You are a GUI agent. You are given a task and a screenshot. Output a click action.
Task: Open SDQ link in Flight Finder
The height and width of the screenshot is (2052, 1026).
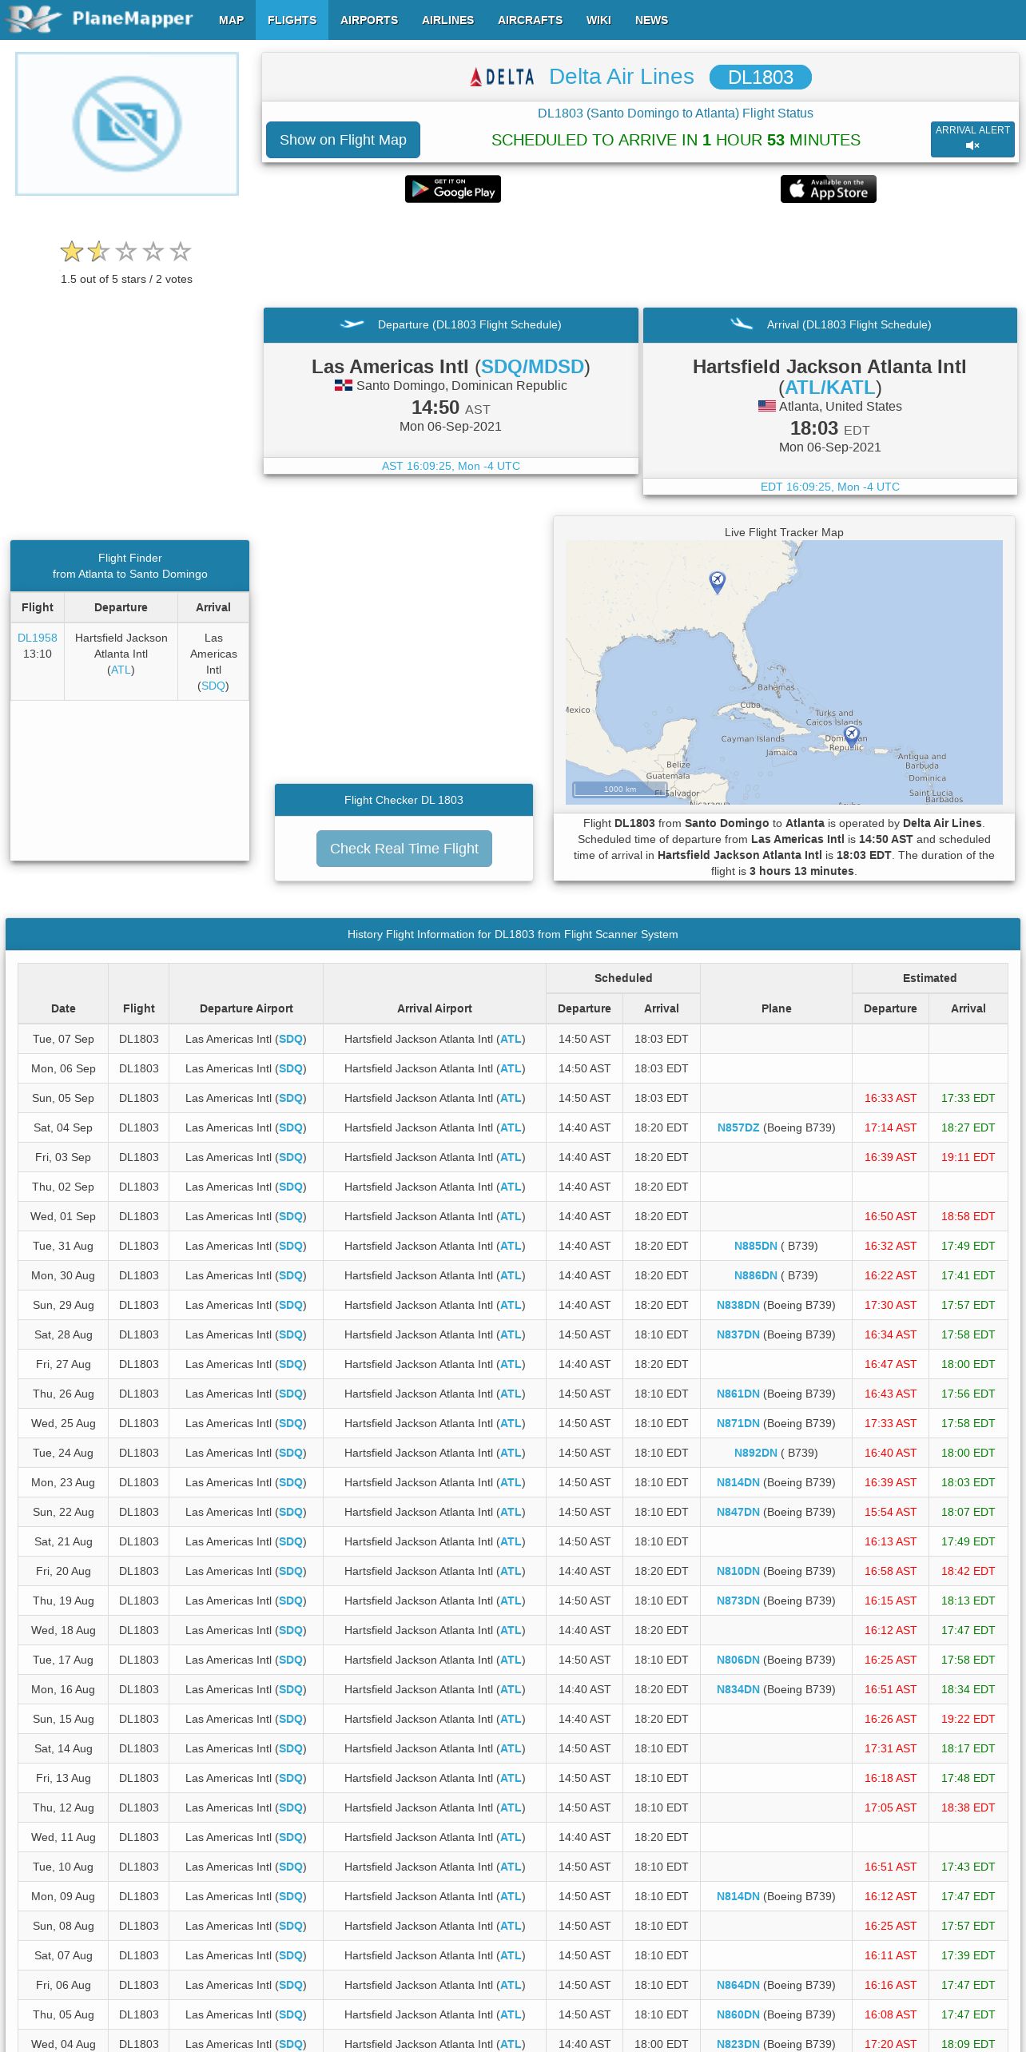click(x=213, y=686)
